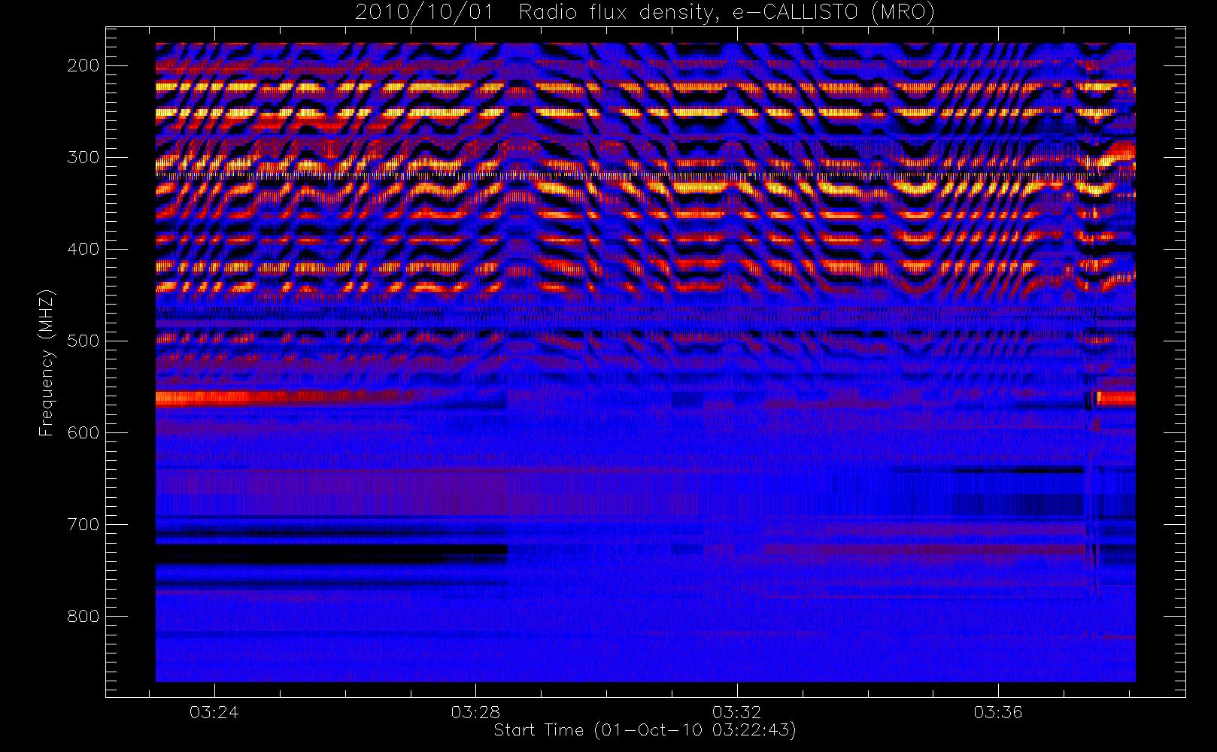Click the 800 frequency tick label
1217x752 pixels.
83,616
